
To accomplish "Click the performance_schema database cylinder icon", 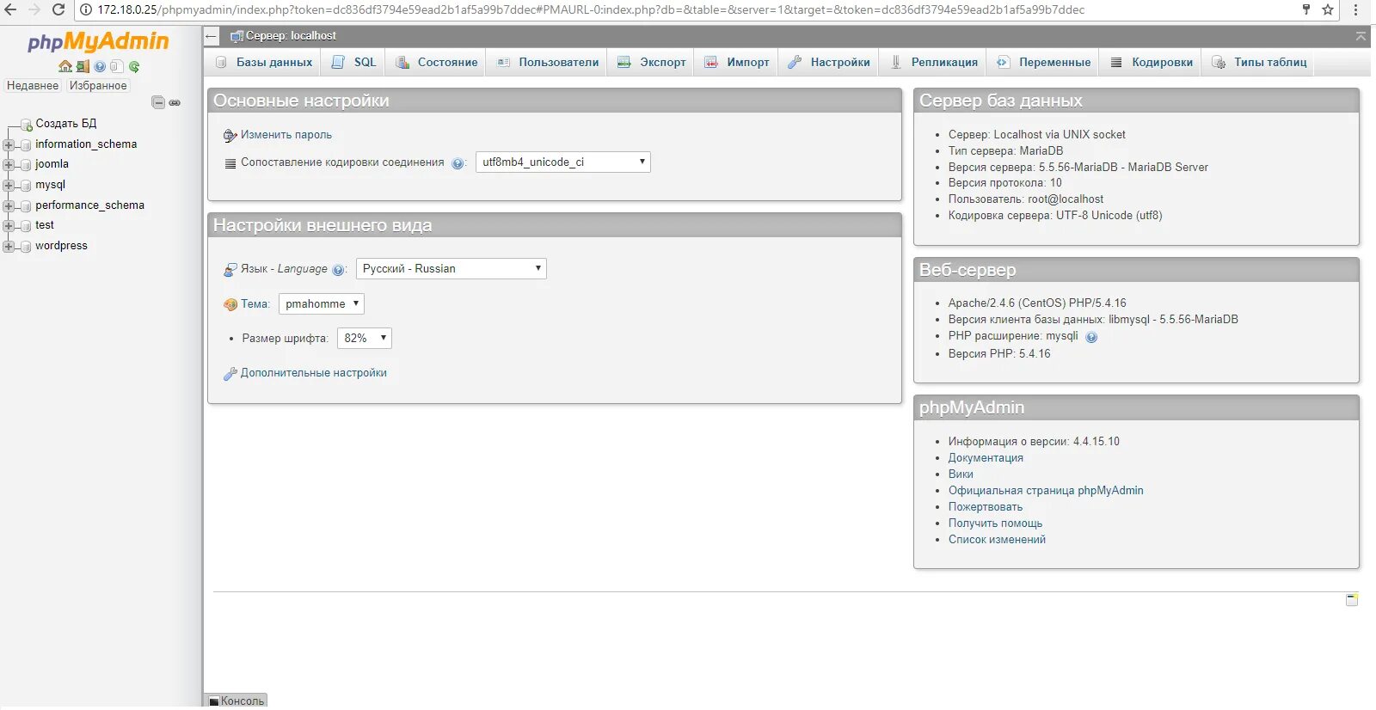I will pos(26,206).
